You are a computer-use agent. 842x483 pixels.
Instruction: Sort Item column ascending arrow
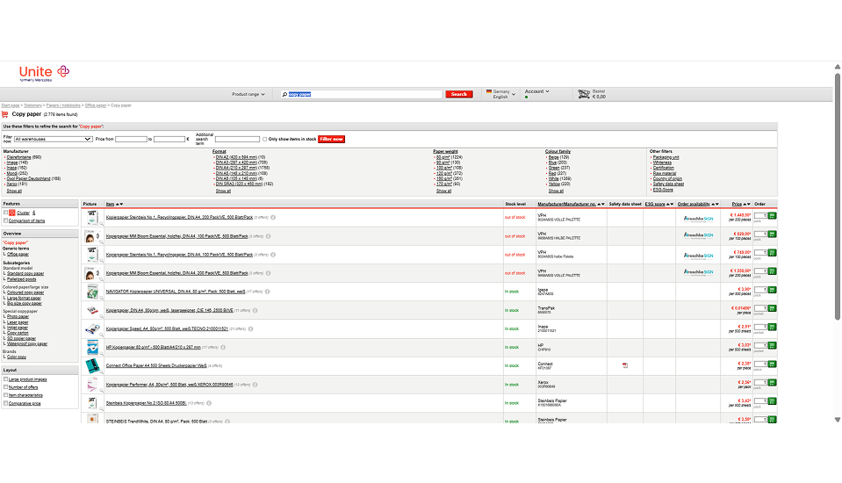pos(117,204)
